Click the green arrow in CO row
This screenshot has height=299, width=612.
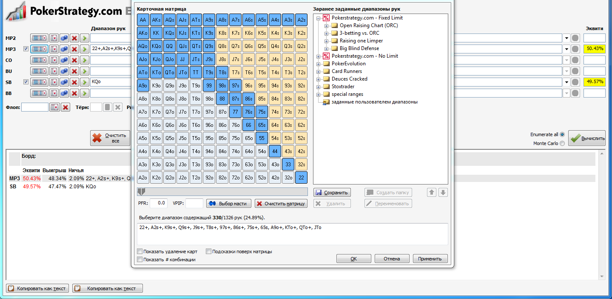click(84, 60)
